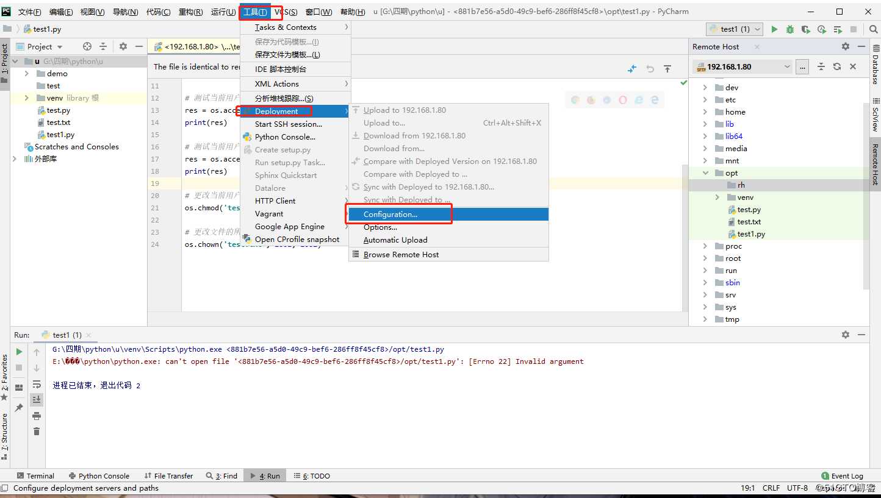Expand remote venv folder under opt
The width and height of the screenshot is (881, 498).
coord(717,197)
